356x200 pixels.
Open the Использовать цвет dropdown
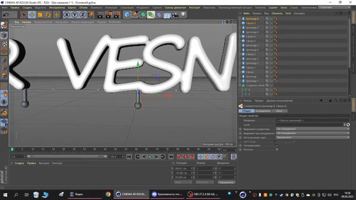coord(313,137)
